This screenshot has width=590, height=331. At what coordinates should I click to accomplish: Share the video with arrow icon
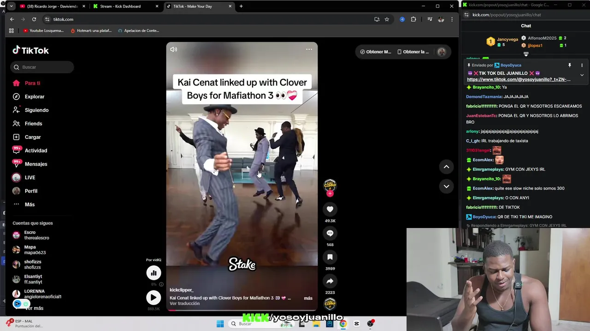[330, 281]
